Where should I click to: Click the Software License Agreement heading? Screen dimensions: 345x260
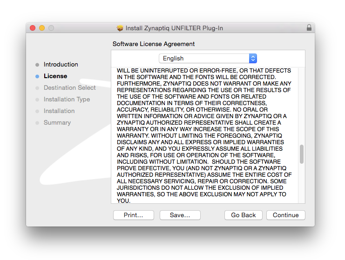coord(154,44)
